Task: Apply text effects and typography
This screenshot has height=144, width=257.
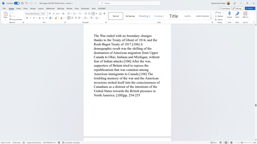Action: (50, 18)
